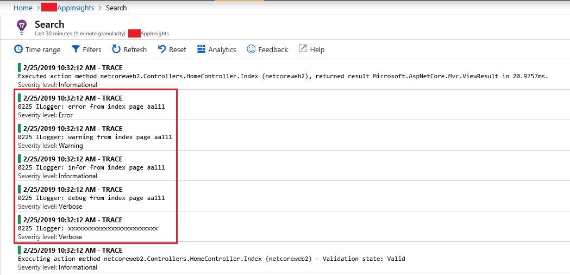Click the Time range clock icon

[x=18, y=49]
